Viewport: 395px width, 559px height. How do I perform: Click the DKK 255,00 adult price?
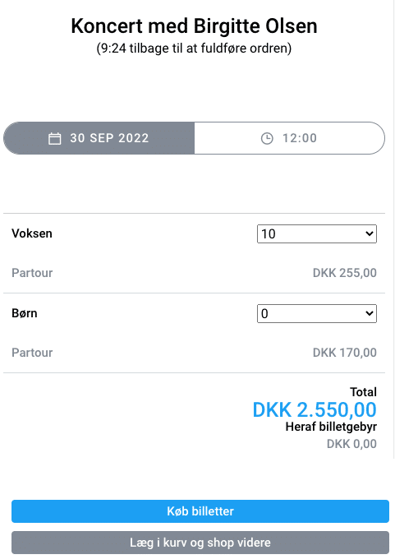[344, 273]
